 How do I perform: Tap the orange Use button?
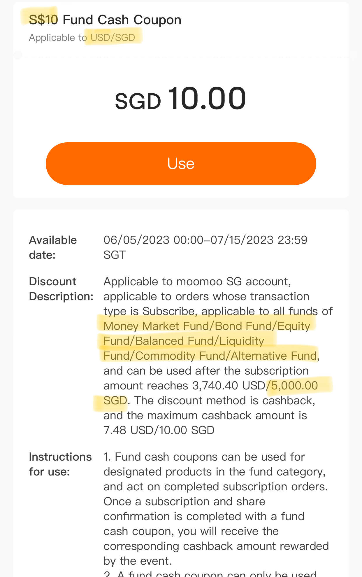181,163
